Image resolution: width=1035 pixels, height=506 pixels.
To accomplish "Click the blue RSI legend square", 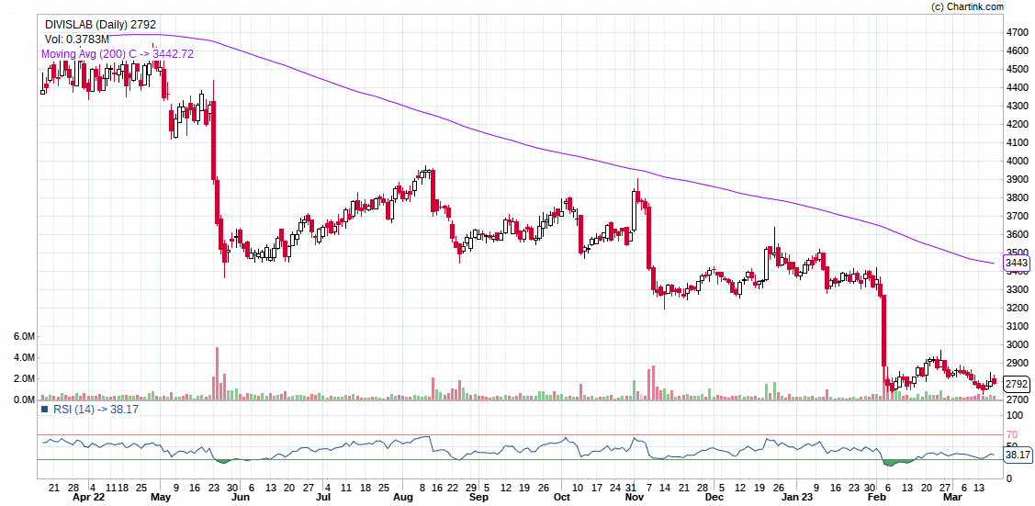I will coord(45,409).
